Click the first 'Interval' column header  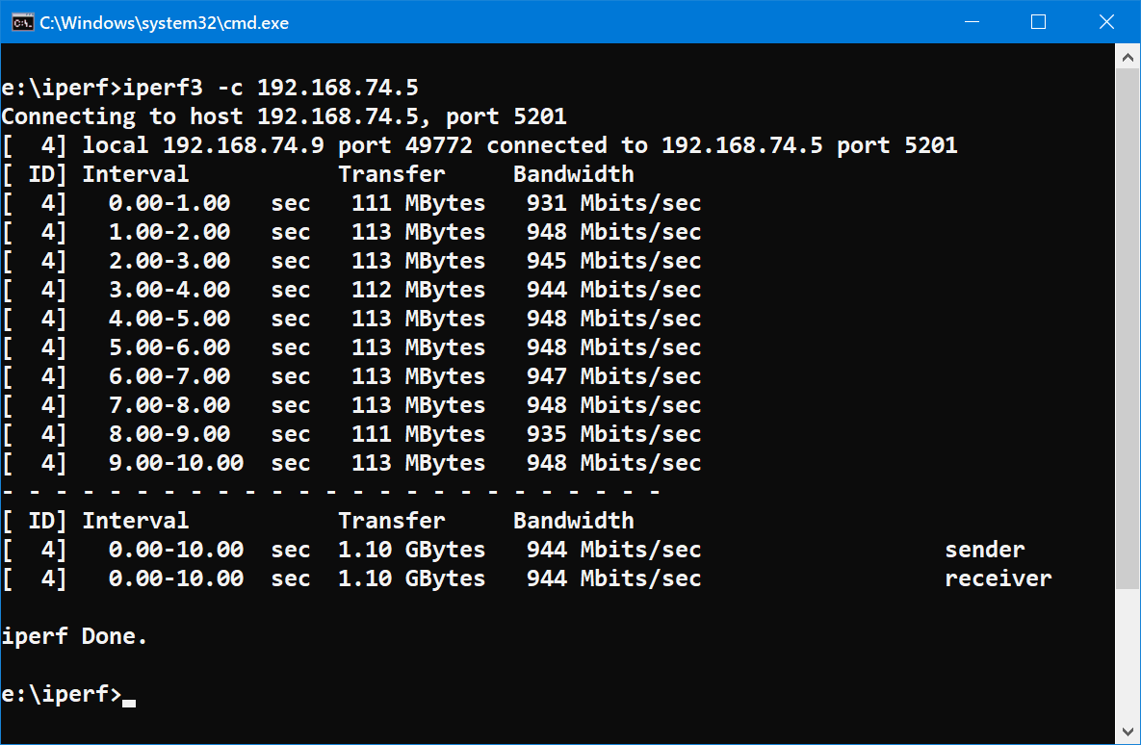click(136, 174)
